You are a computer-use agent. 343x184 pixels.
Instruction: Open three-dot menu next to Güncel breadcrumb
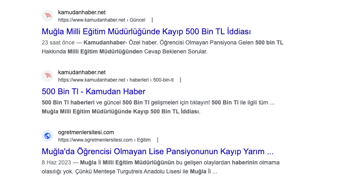tap(152, 20)
